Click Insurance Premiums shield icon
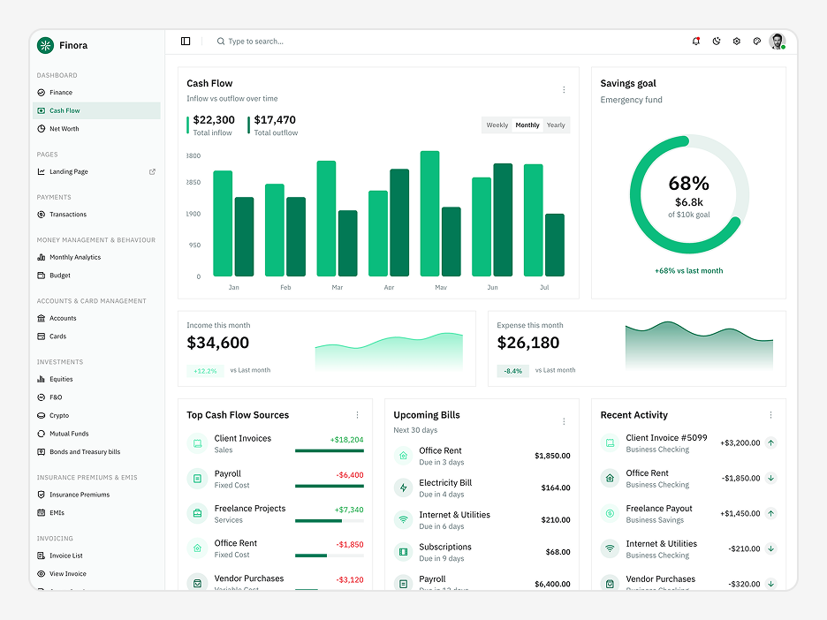The width and height of the screenshot is (827, 620). [42, 495]
